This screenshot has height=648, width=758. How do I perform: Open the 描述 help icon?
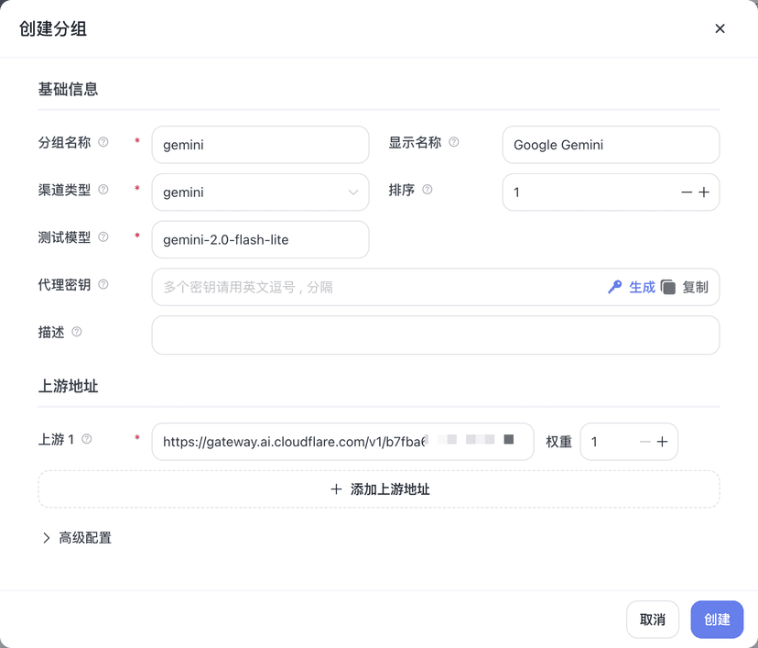click(77, 332)
